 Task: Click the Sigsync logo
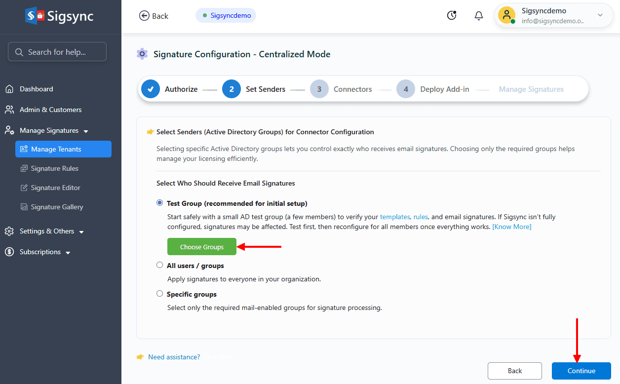pos(59,15)
